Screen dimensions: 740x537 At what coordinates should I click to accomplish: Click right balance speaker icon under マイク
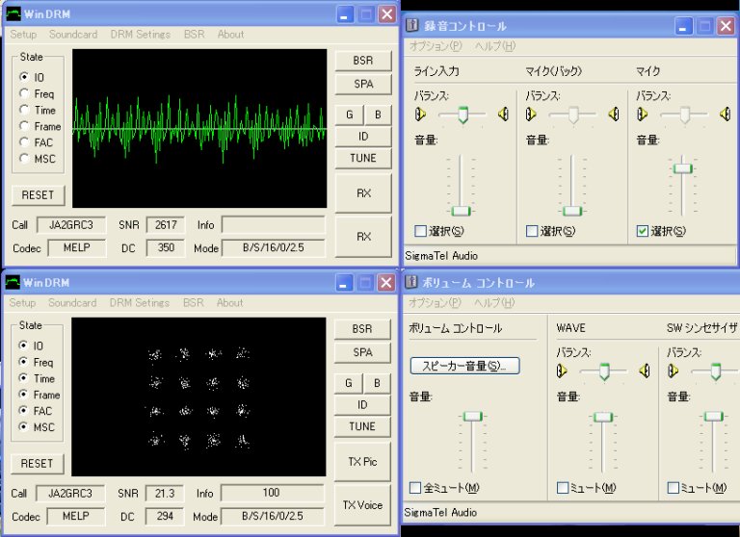click(x=726, y=115)
